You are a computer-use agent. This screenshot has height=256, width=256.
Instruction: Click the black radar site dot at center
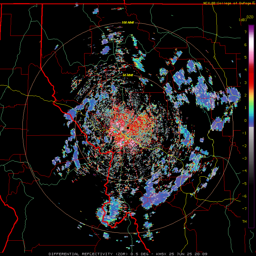[x=128, y=127]
